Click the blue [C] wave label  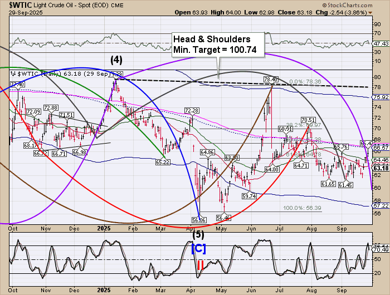pos(199,248)
